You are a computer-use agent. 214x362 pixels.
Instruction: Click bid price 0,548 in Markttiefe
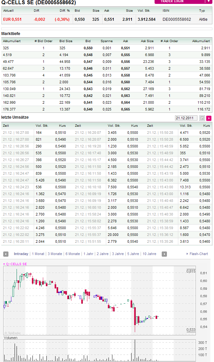[x=88, y=55]
